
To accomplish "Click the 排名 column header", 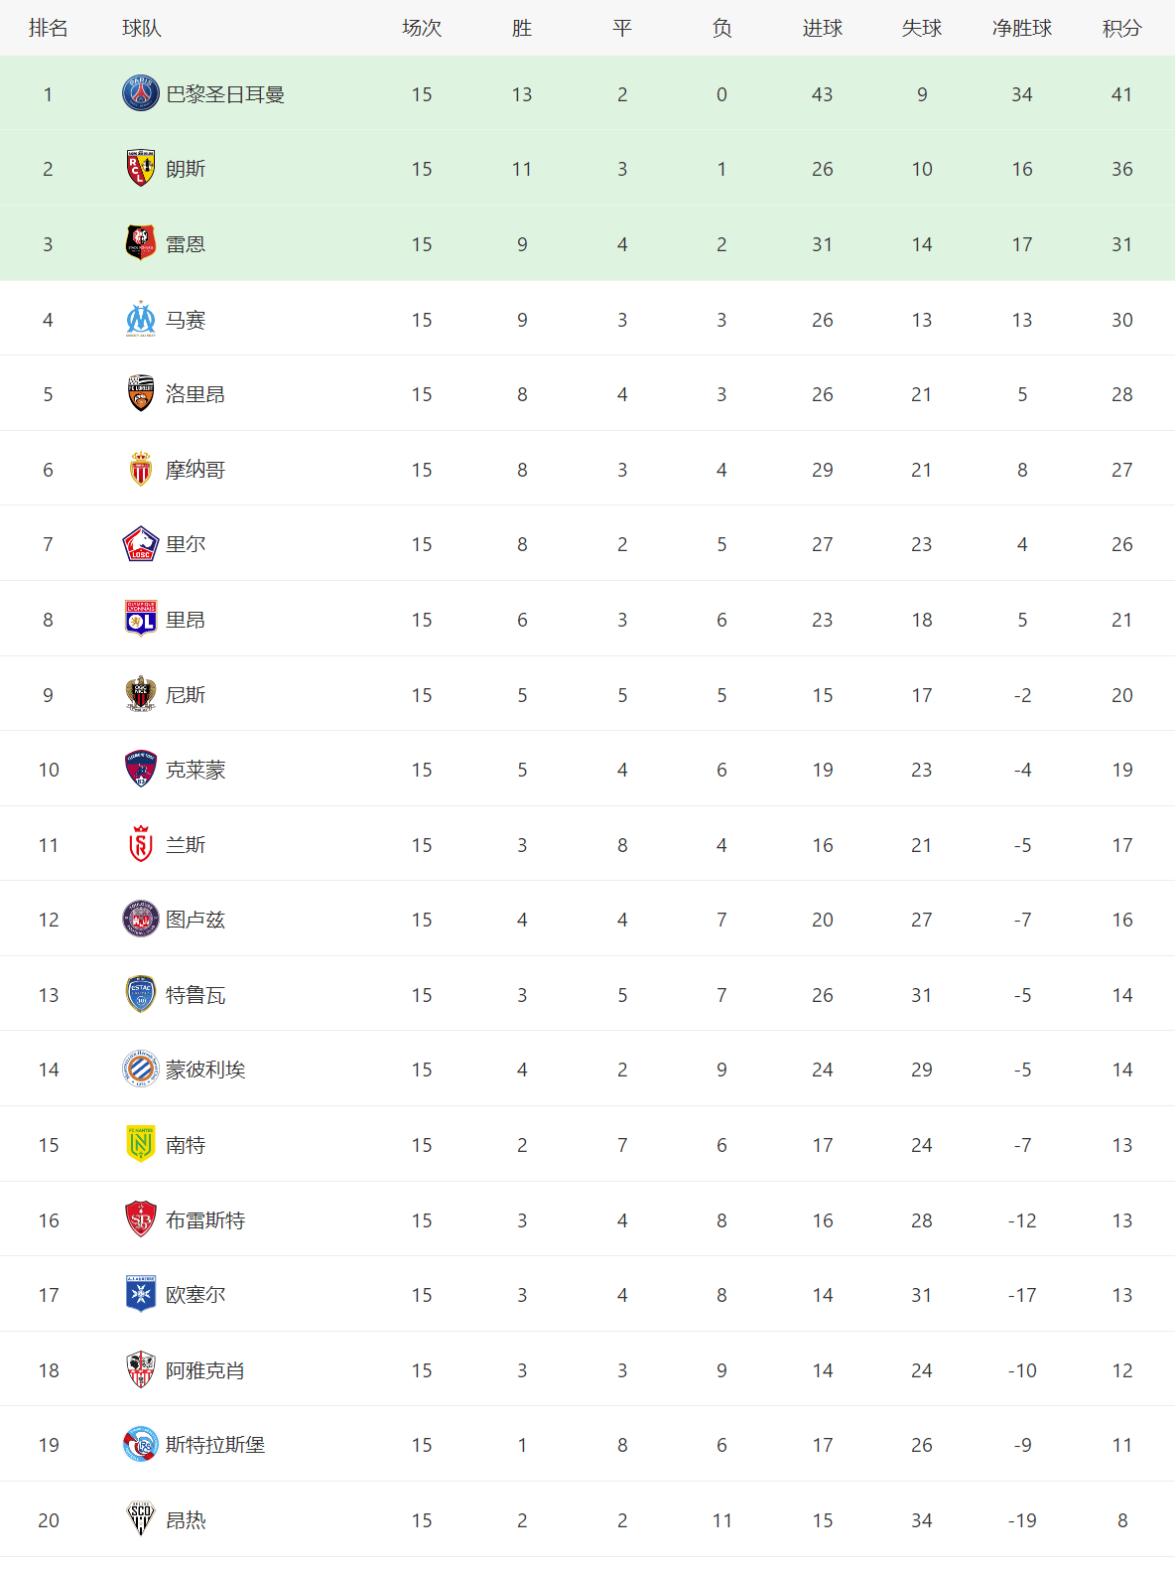I will (x=48, y=28).
